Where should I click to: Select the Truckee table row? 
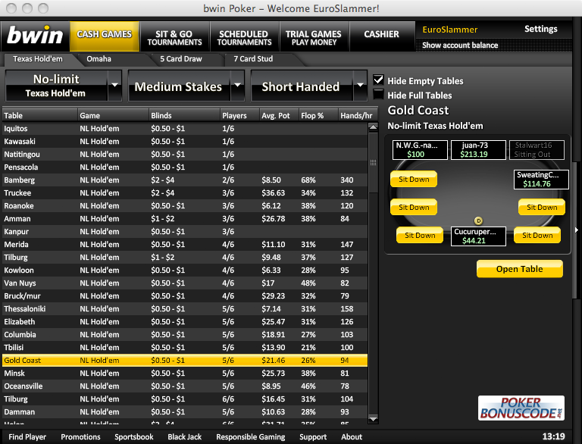[x=185, y=193]
